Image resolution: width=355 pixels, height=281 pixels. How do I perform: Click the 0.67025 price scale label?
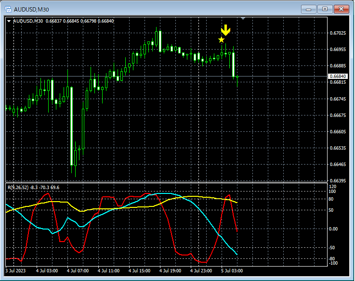(x=338, y=33)
